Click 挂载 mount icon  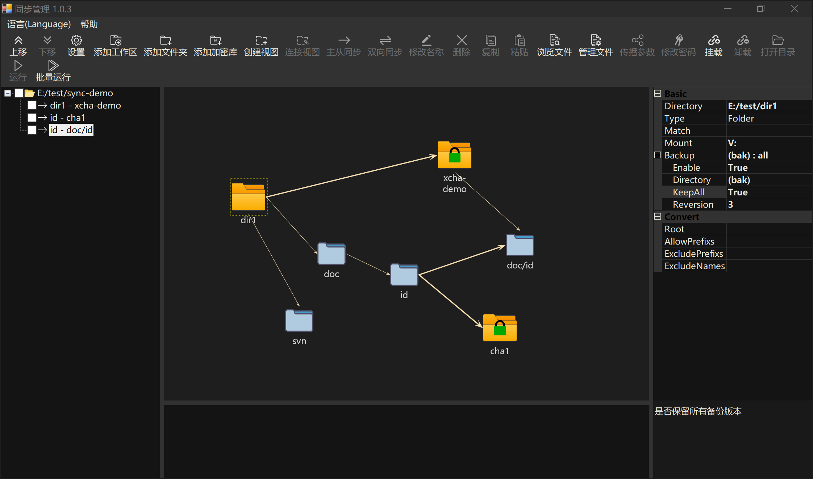tap(713, 41)
